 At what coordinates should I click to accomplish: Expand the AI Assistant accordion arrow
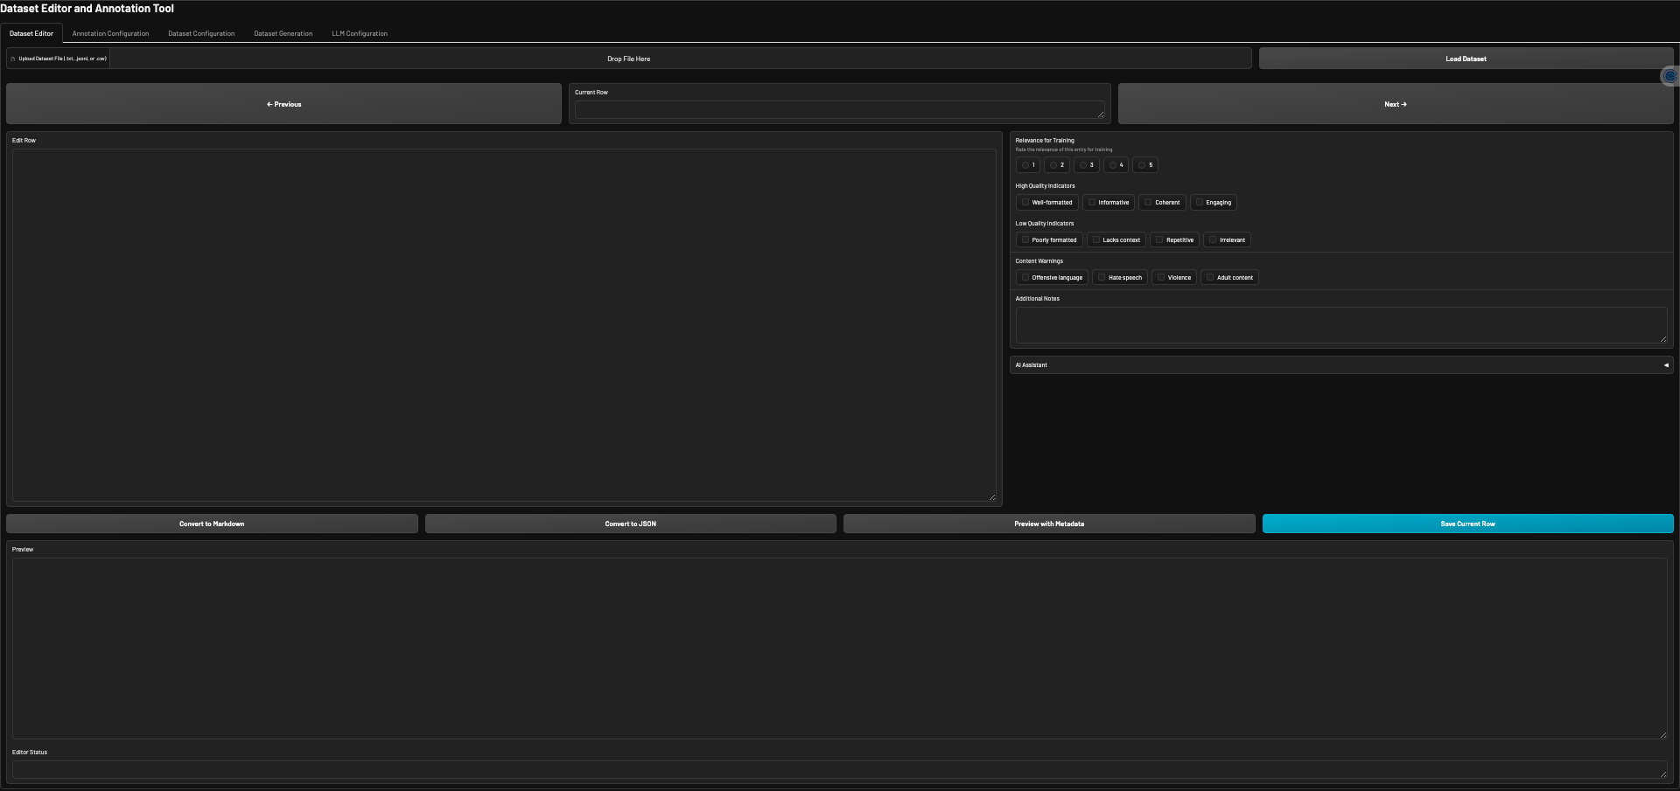click(x=1666, y=365)
